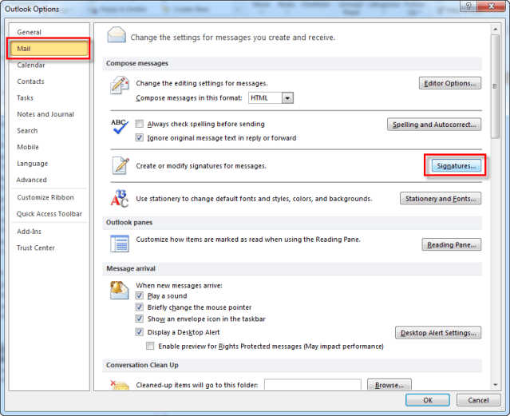Click the Conversation Clean Up folder icon
Image resolution: width=510 pixels, height=416 pixels.
click(120, 386)
